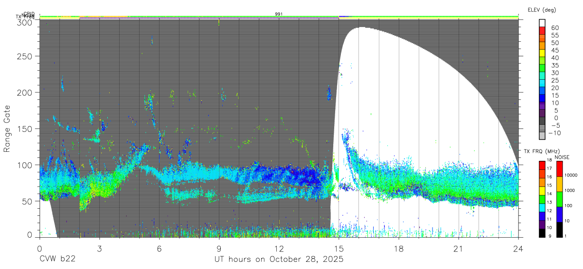Click the '60' ELEV scale label
Image resolution: width=583 pixels, height=269 pixels.
[x=555, y=27]
